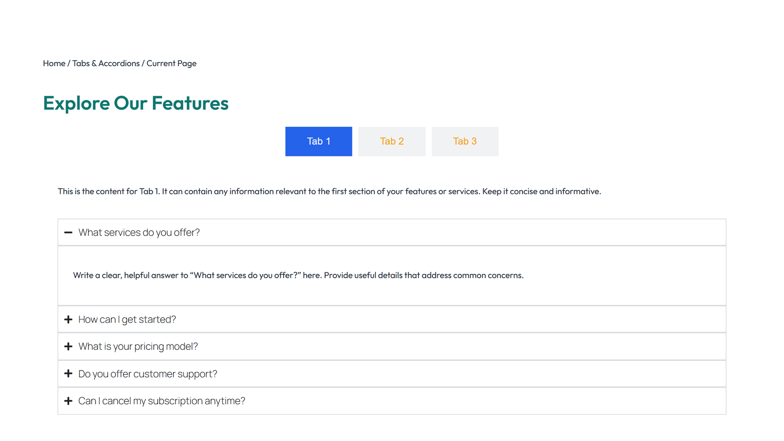The width and height of the screenshot is (784, 441).
Task: Switch to Tab 3
Action: pyautogui.click(x=465, y=142)
